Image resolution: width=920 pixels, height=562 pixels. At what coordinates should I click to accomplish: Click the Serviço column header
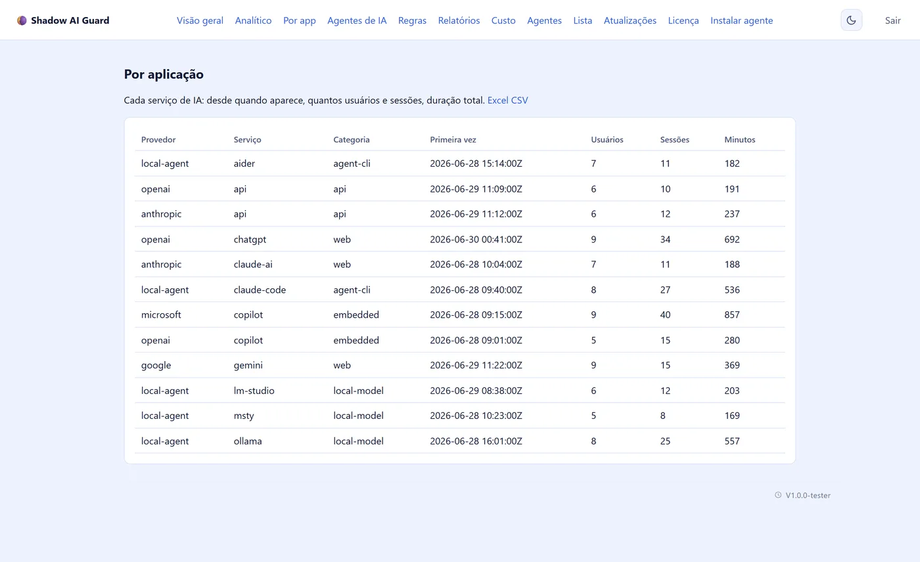tap(248, 140)
